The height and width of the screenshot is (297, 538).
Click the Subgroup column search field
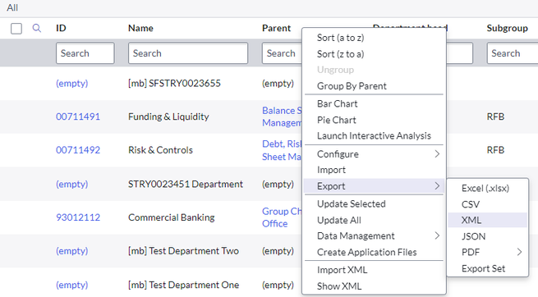pyautogui.click(x=513, y=53)
